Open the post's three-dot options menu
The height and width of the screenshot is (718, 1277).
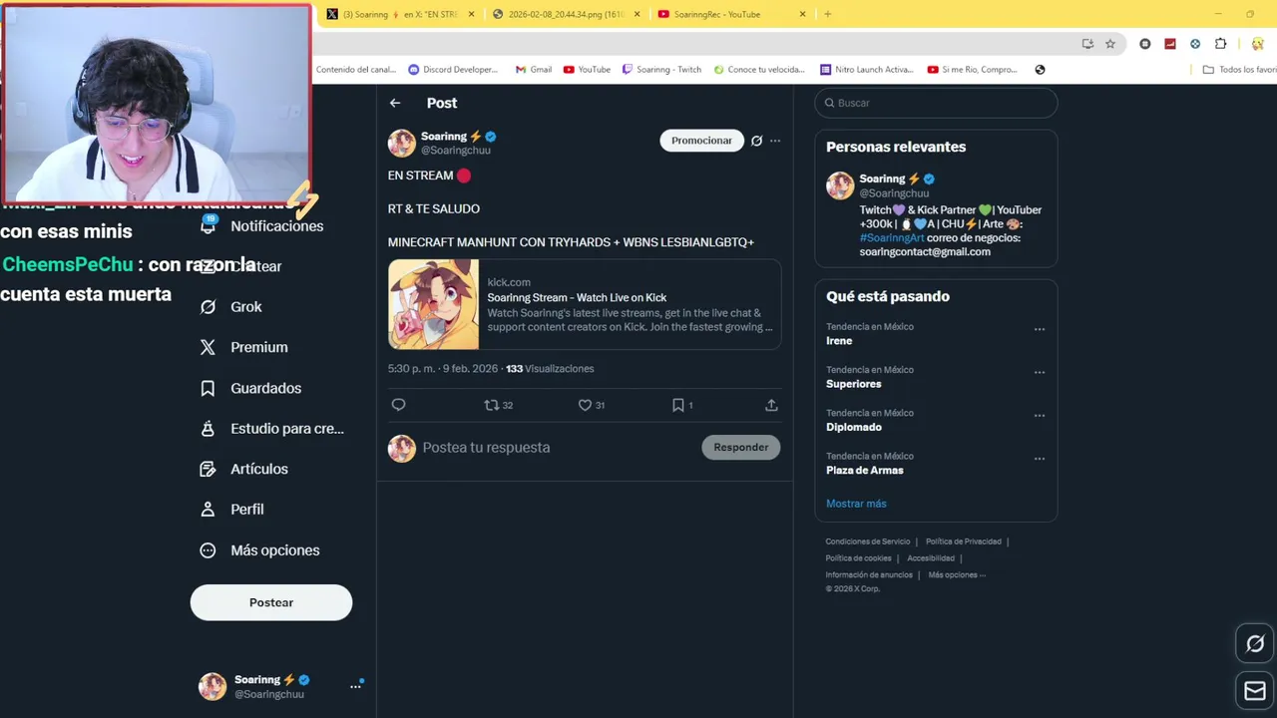click(775, 141)
